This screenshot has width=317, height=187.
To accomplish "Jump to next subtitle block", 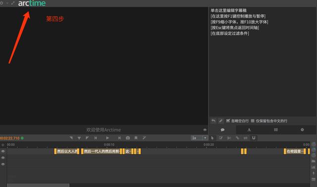I will click(x=119, y=138).
